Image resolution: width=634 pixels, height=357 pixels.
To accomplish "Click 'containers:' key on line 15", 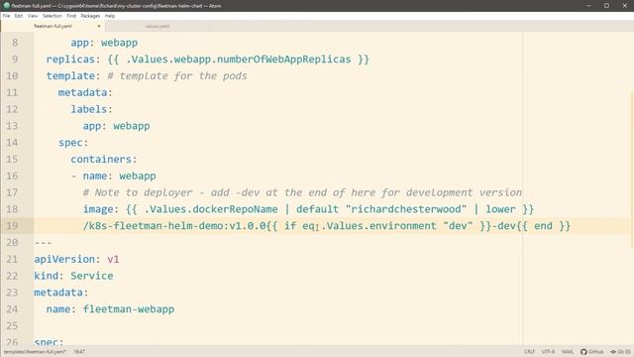I will [104, 159].
